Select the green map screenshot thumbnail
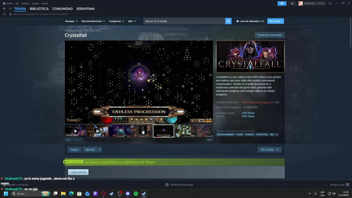352x198 pixels. coord(185,131)
